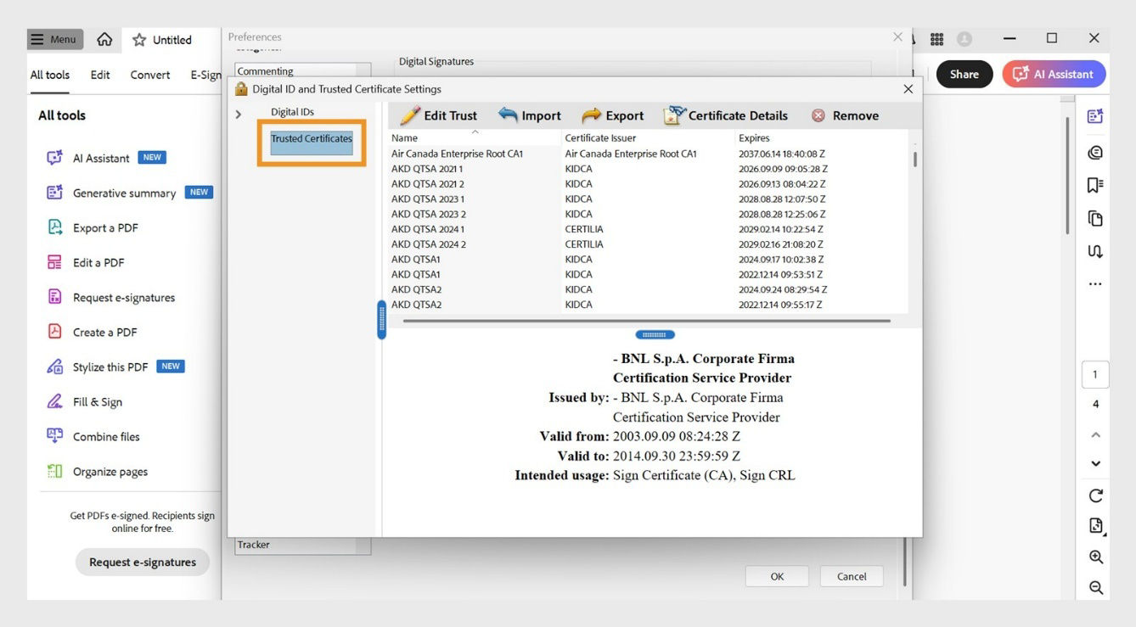Switch to the Convert tab
Viewport: 1136px width, 627px height.
pyautogui.click(x=149, y=74)
